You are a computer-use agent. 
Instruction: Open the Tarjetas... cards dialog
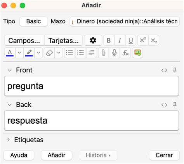(x=64, y=40)
